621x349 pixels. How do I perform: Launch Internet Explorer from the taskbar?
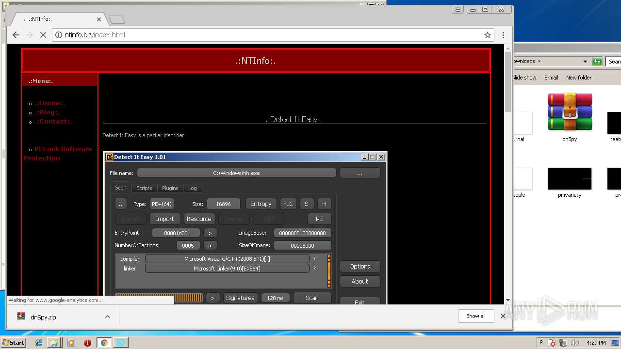click(x=39, y=343)
